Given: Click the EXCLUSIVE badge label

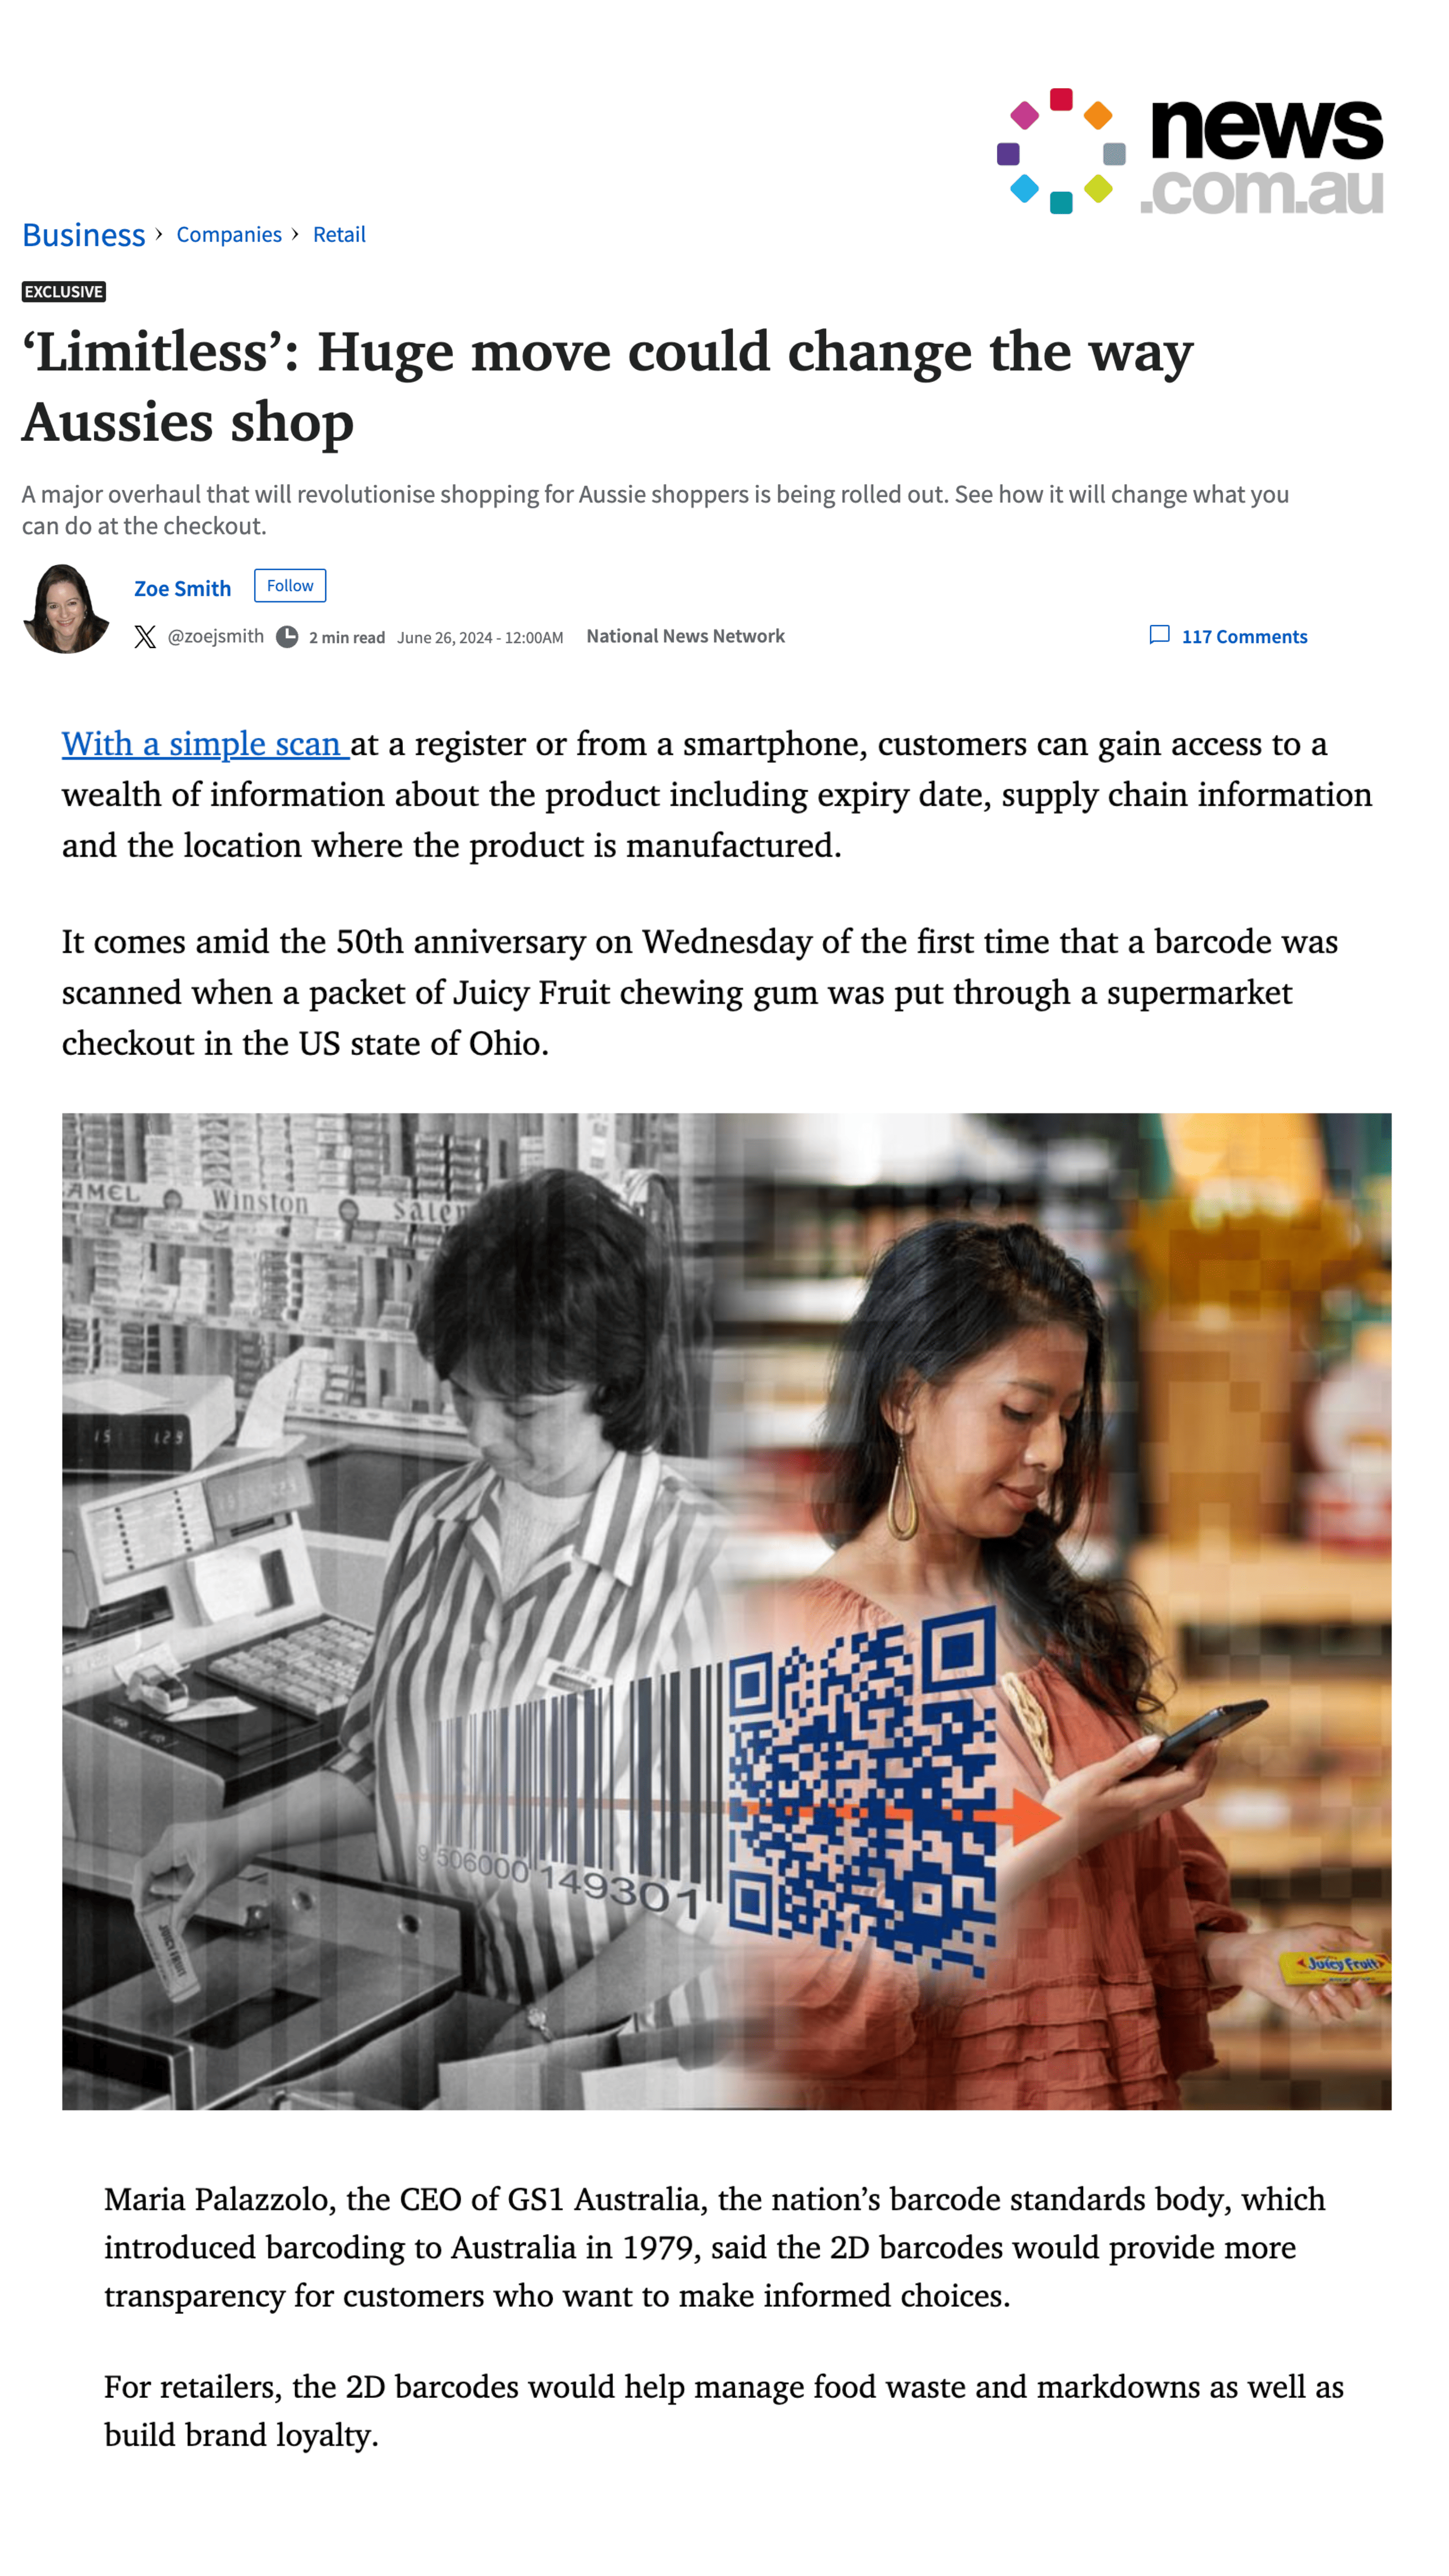Looking at the screenshot, I should (x=64, y=292).
